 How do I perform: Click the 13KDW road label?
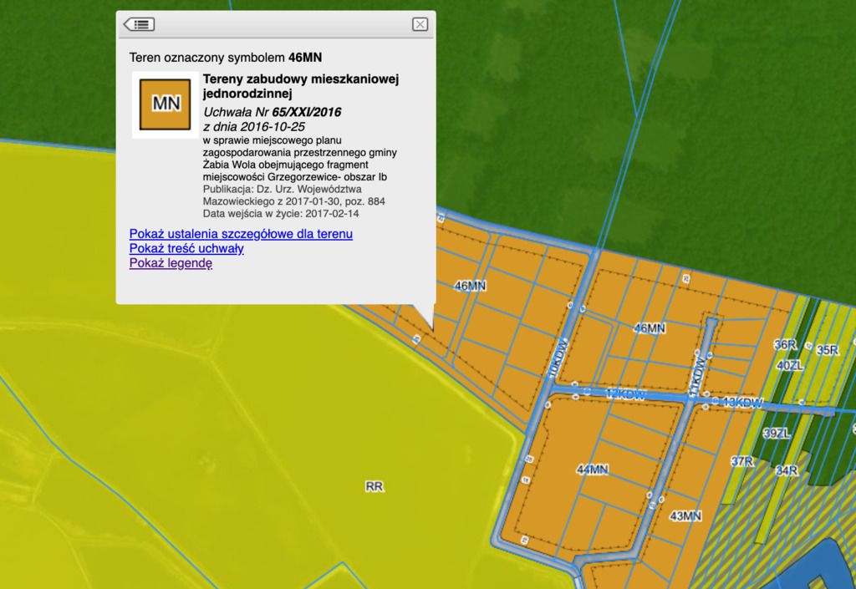(742, 403)
